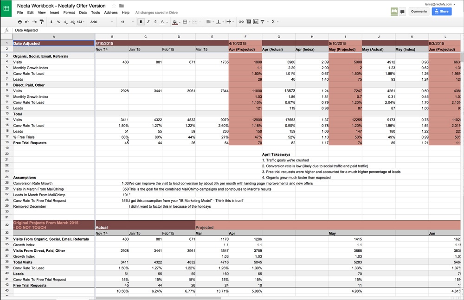Click the collaborator avatar icon
The width and height of the screenshot is (464, 300).
click(394, 12)
